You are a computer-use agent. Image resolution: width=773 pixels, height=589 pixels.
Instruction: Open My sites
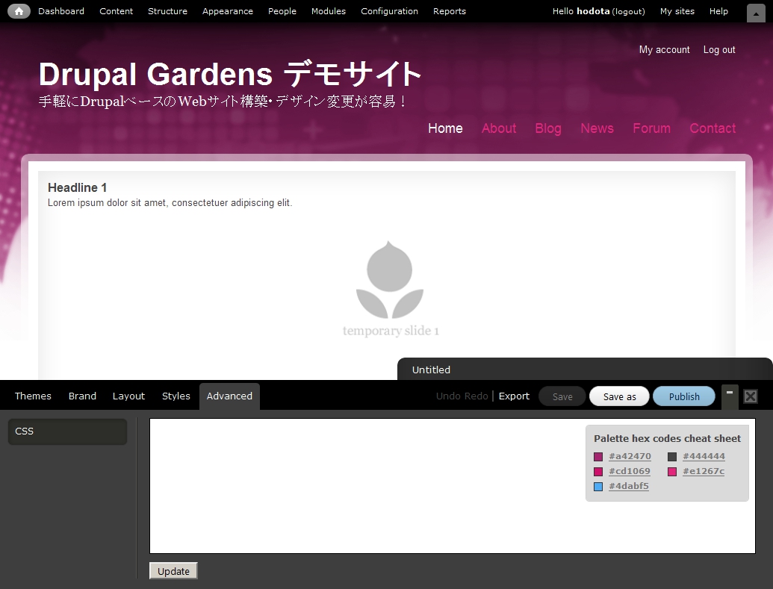(x=677, y=11)
